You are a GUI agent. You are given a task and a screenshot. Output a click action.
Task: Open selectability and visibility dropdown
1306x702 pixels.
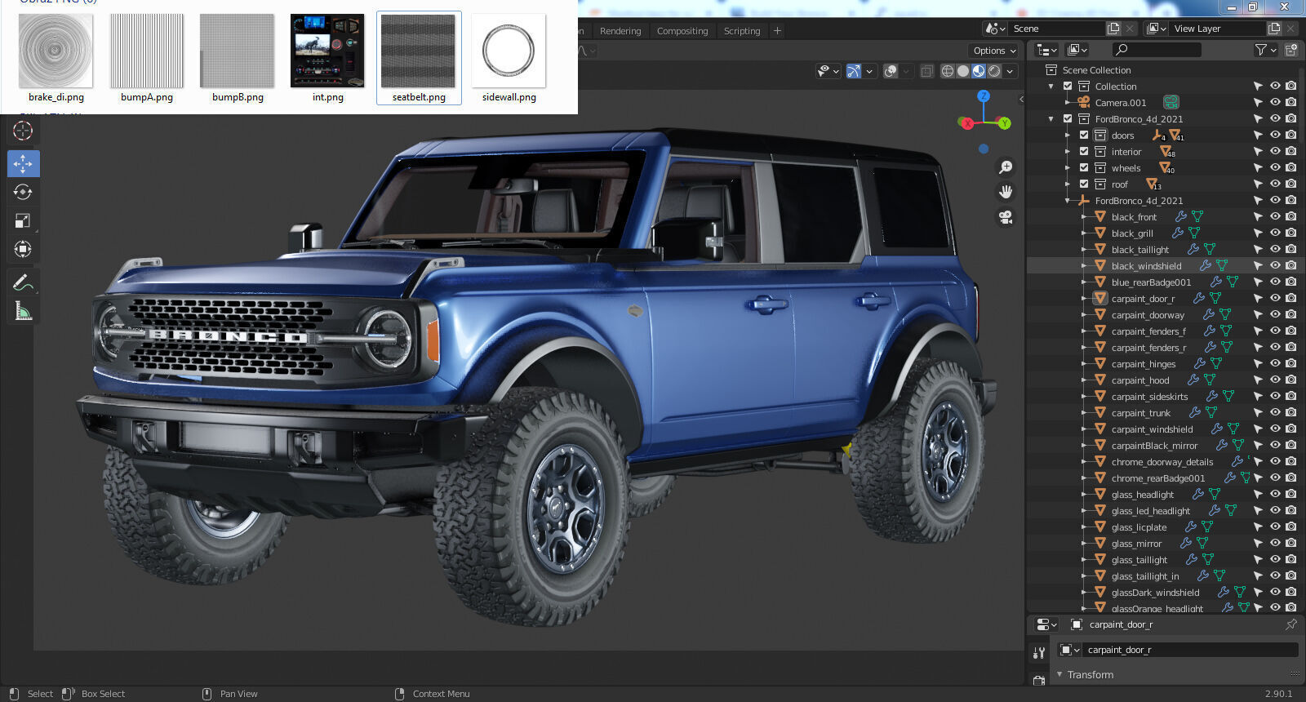point(828,72)
